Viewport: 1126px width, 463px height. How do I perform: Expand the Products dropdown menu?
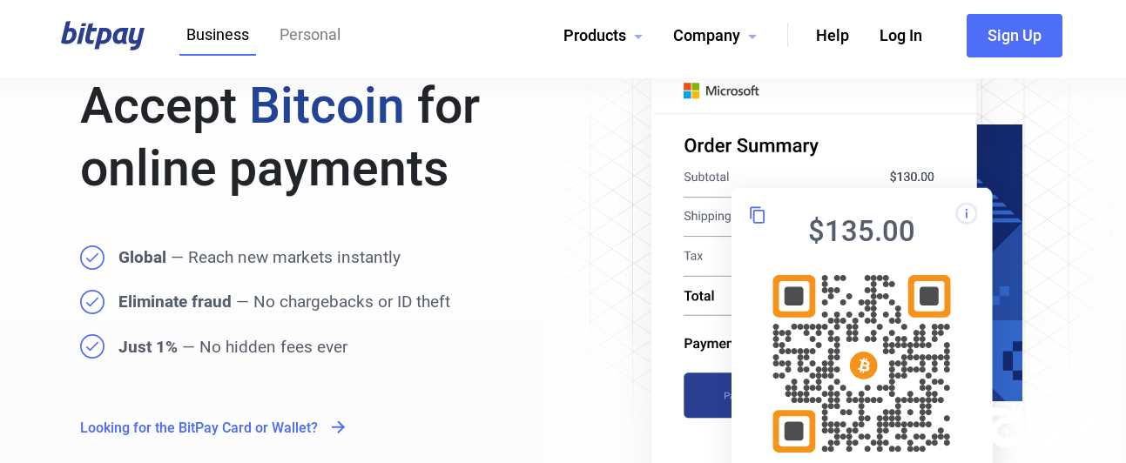(603, 36)
